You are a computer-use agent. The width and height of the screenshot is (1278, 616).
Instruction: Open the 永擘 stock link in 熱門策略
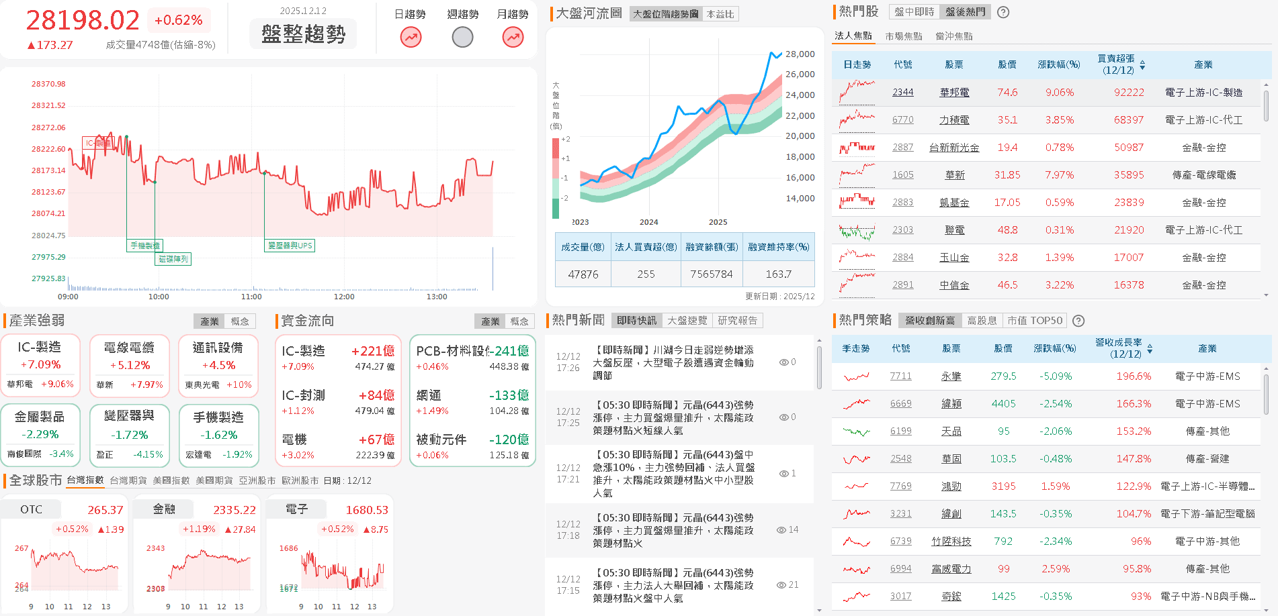(952, 376)
